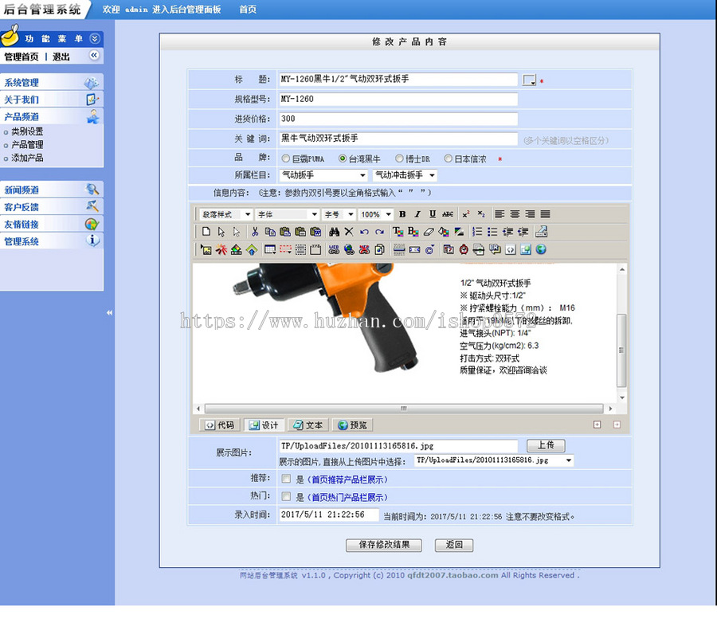
Task: Switch editor to 设计 design view
Action: [x=264, y=425]
